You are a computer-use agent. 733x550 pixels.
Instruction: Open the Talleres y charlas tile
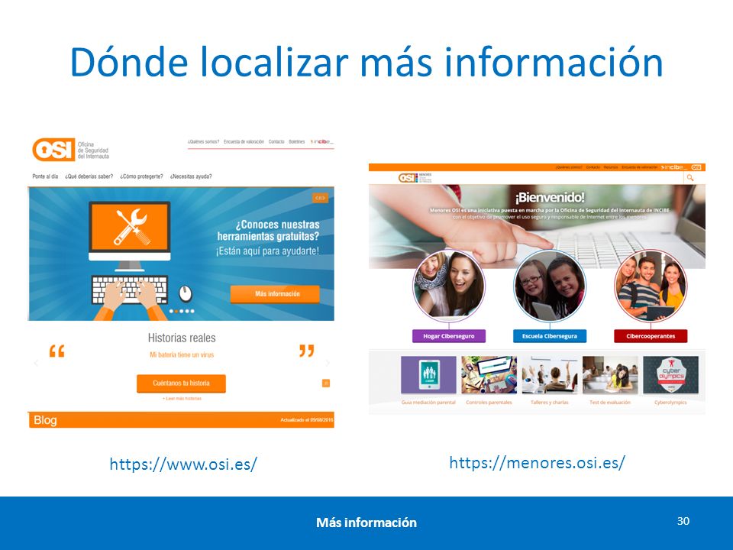(549, 380)
